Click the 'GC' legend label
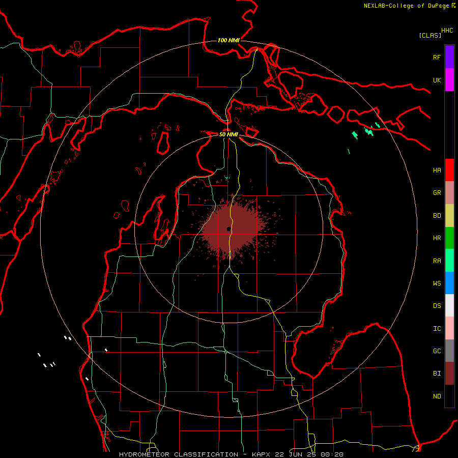 [437, 351]
